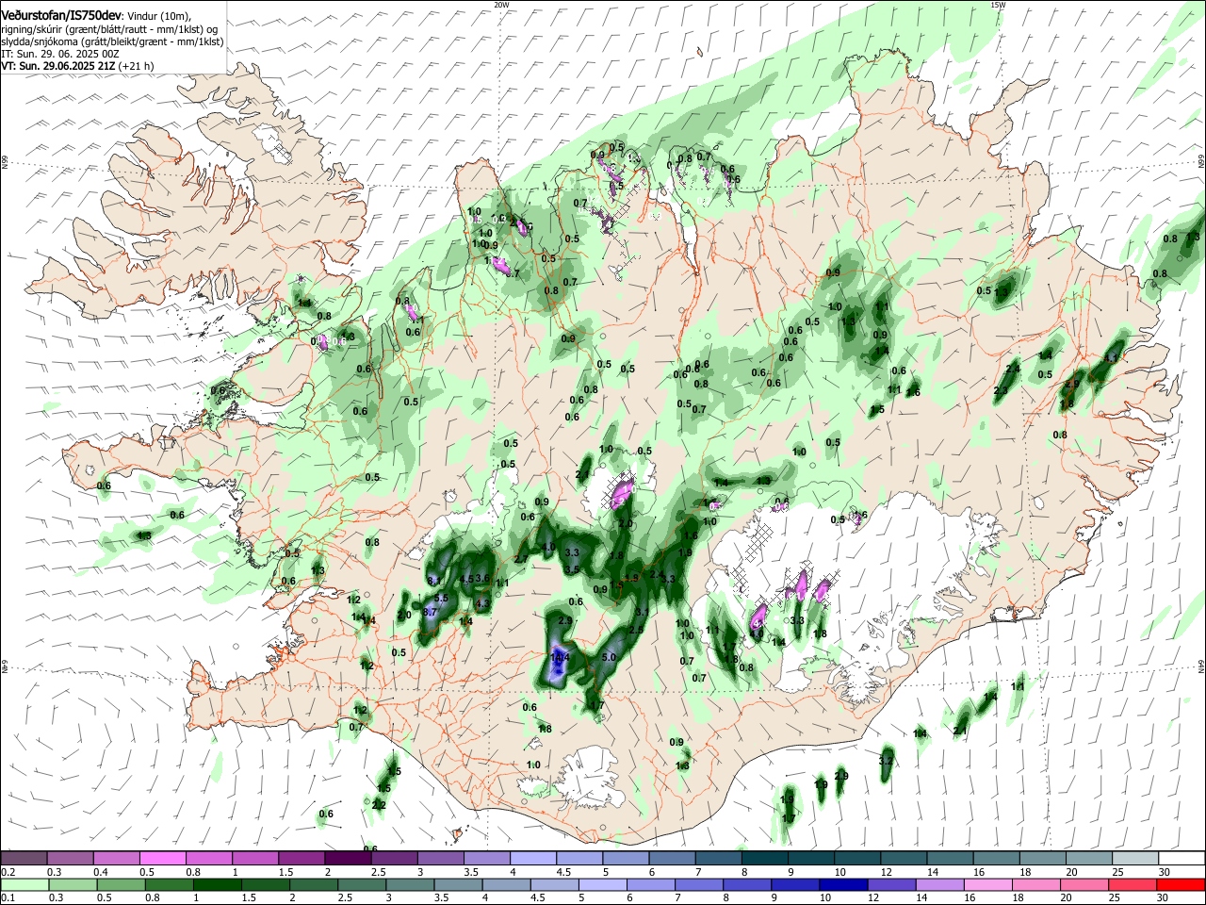Viewport: 1206px width, 905px height.
Task: Click the '15W' longitude label
Action: coord(998,5)
